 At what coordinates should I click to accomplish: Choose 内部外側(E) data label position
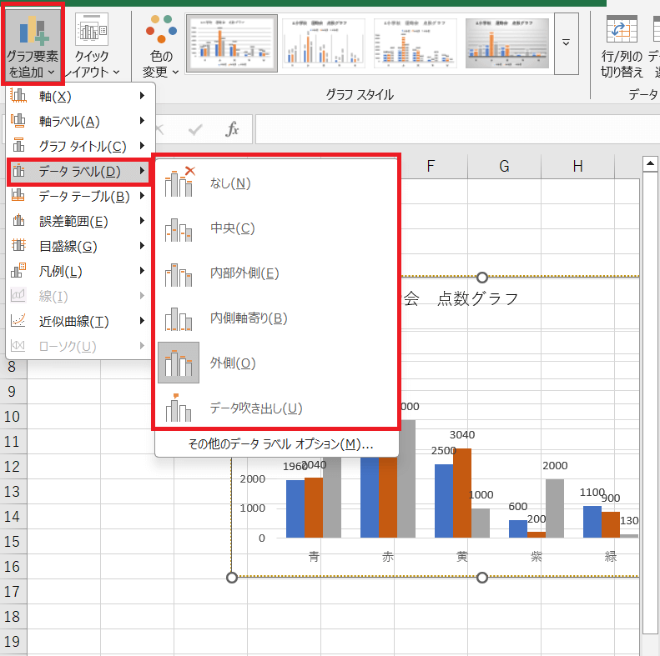click(x=277, y=273)
